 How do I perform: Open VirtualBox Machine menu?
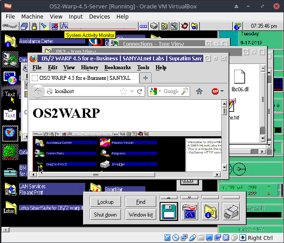(x=32, y=16)
